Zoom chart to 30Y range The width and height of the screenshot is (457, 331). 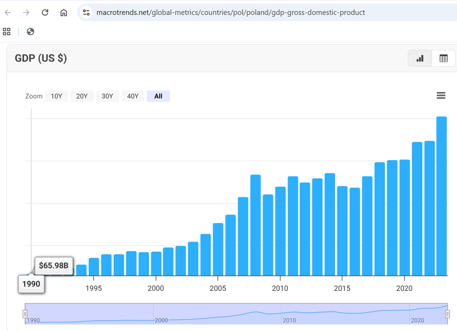(107, 96)
